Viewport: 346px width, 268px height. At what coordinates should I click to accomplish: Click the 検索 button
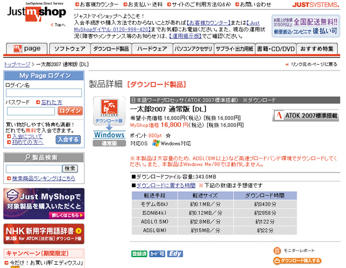(70, 169)
